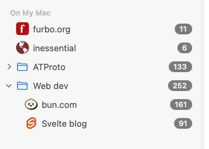Click the 161 unread badge for bun.com

pos(181,105)
